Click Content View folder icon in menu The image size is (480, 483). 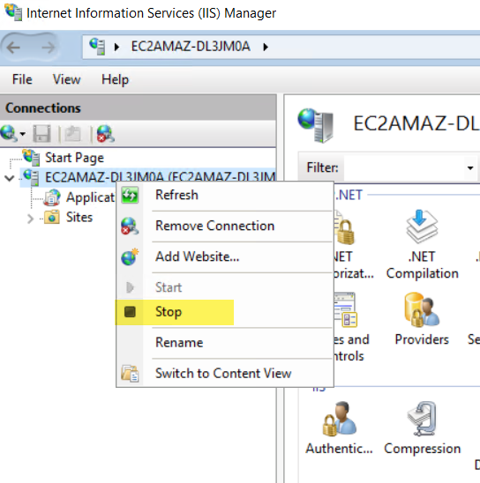click(x=130, y=374)
